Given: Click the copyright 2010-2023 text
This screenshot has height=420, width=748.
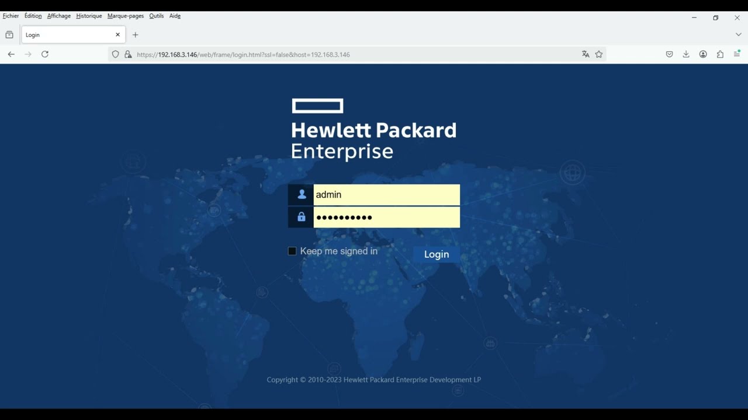Looking at the screenshot, I should tap(374, 380).
